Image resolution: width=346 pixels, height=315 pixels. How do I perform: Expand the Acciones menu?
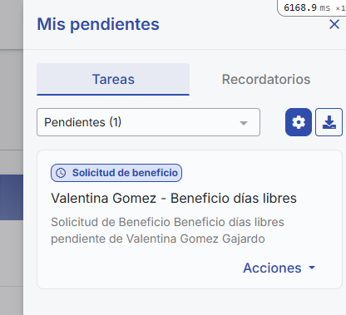(279, 268)
